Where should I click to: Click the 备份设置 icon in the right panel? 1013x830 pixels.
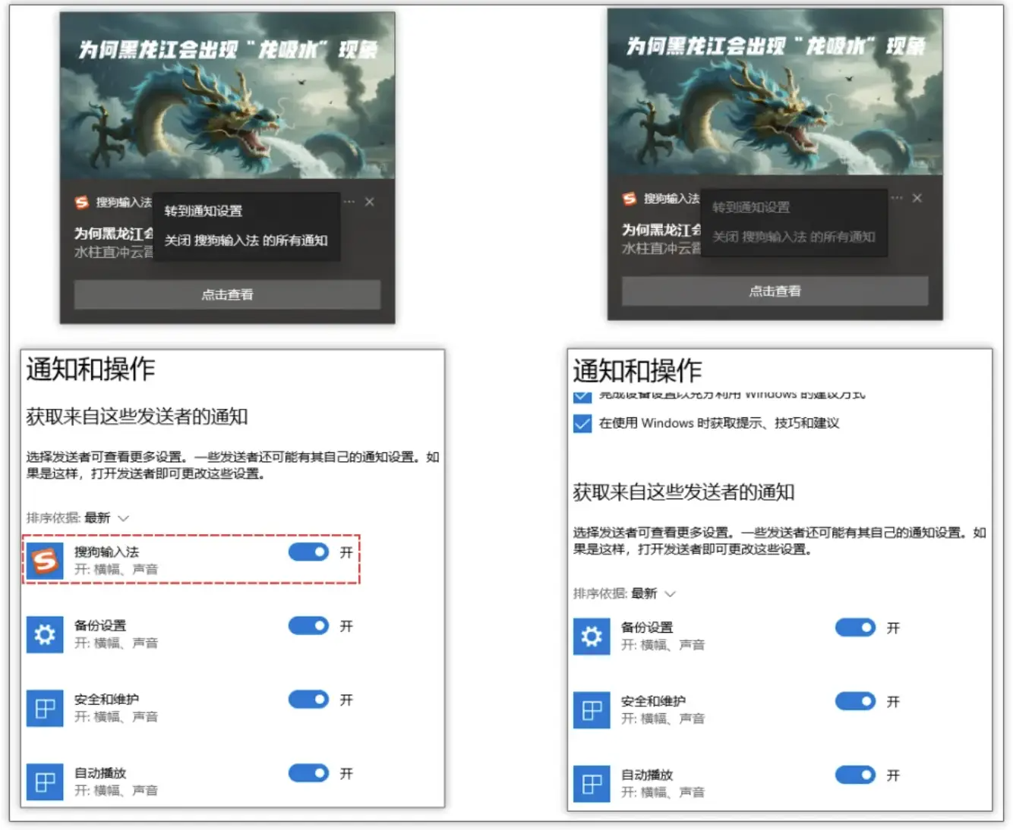tap(591, 637)
